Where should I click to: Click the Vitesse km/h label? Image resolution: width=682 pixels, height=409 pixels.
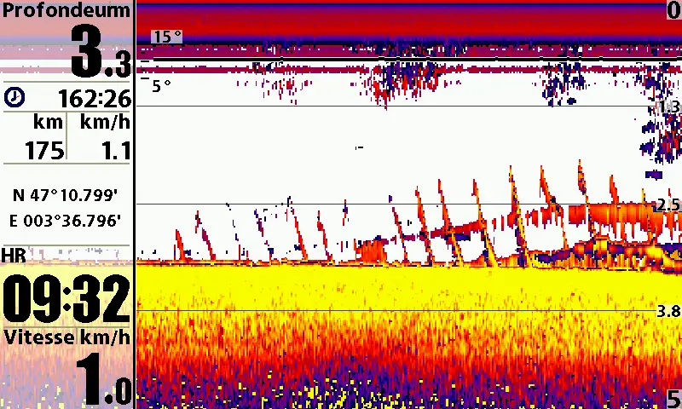point(66,337)
